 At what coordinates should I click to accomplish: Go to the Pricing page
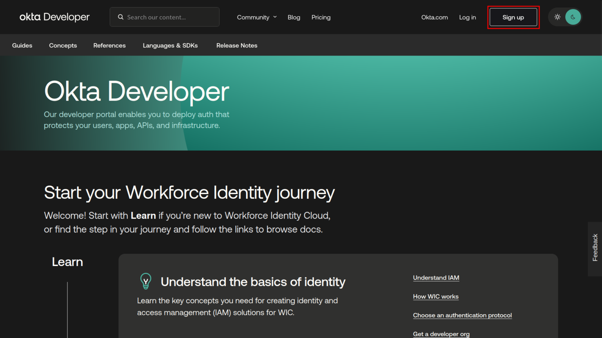(x=321, y=17)
